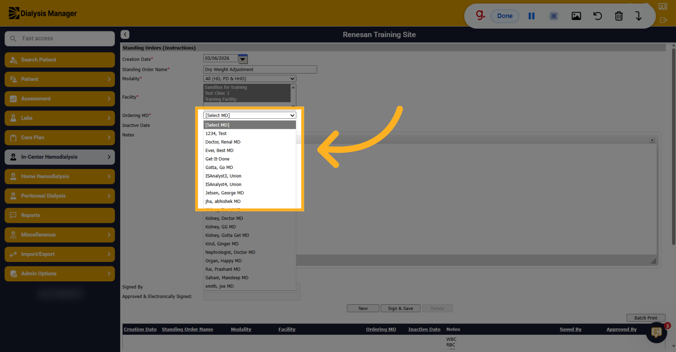The image size is (676, 352).
Task: Expand the Labs sidebar menu
Action: 60,118
